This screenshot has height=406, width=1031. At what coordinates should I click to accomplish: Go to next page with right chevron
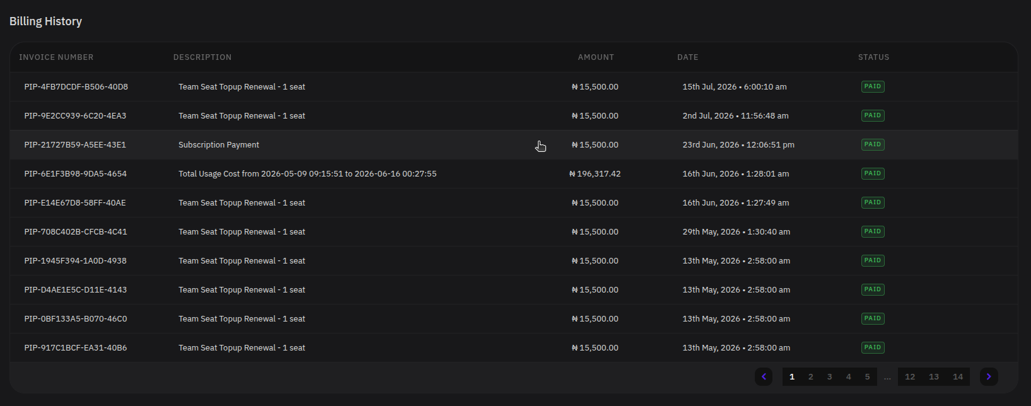tap(989, 376)
